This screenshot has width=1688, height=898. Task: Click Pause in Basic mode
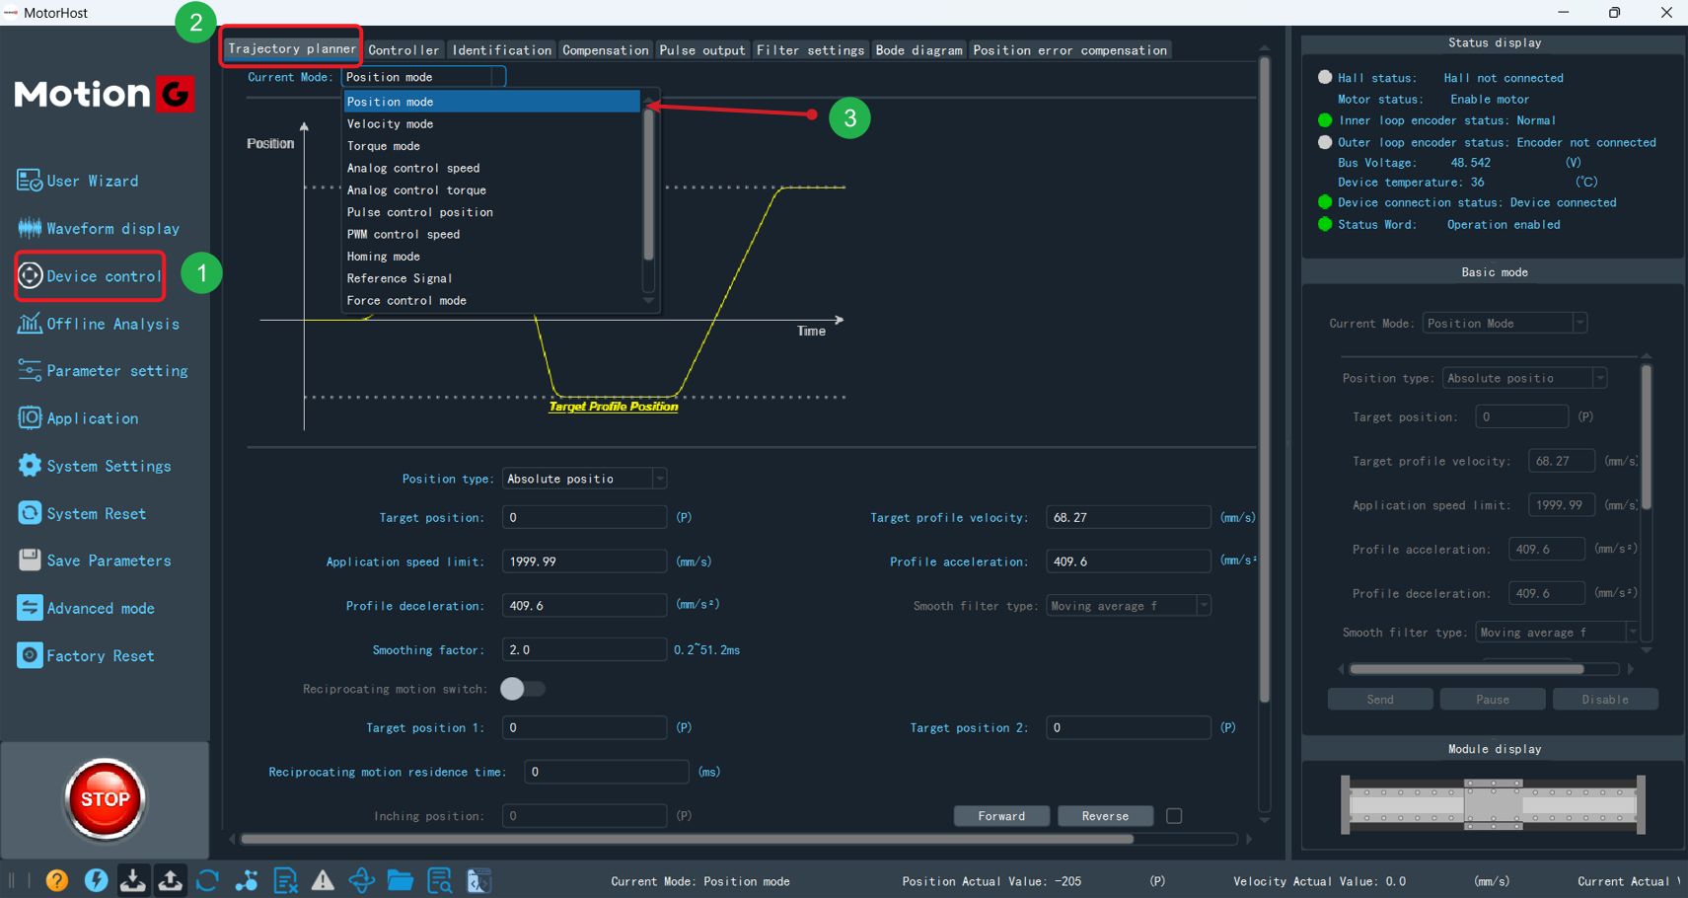pyautogui.click(x=1493, y=700)
